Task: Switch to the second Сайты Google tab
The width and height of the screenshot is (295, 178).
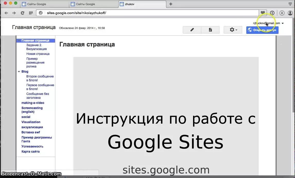Action: [94, 4]
